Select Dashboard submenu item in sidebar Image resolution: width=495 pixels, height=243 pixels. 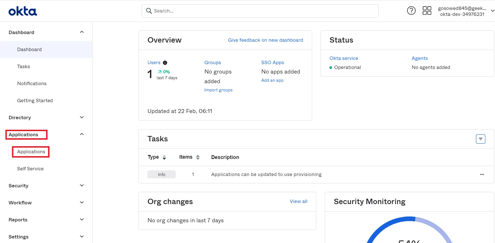coord(46,50)
